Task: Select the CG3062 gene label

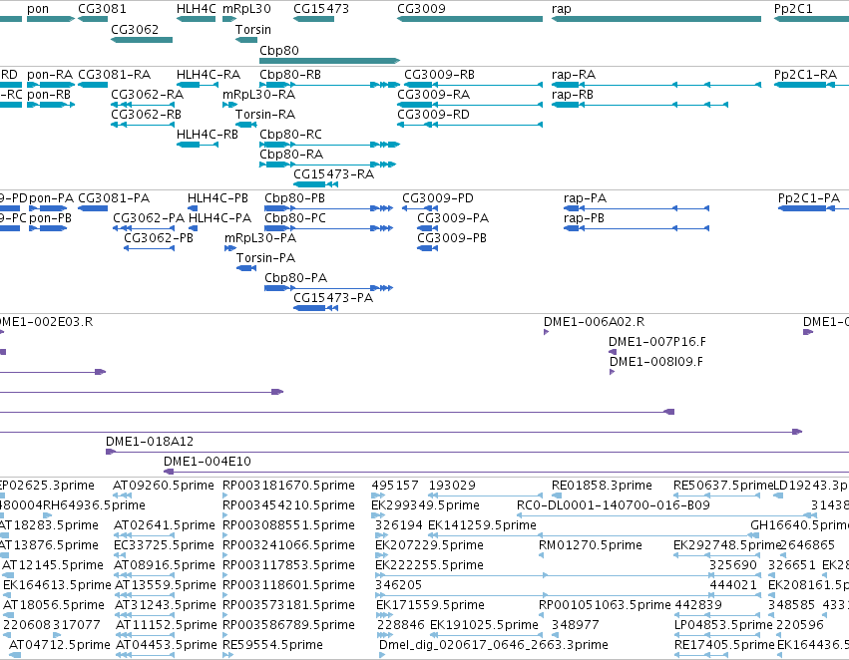Action: click(135, 29)
